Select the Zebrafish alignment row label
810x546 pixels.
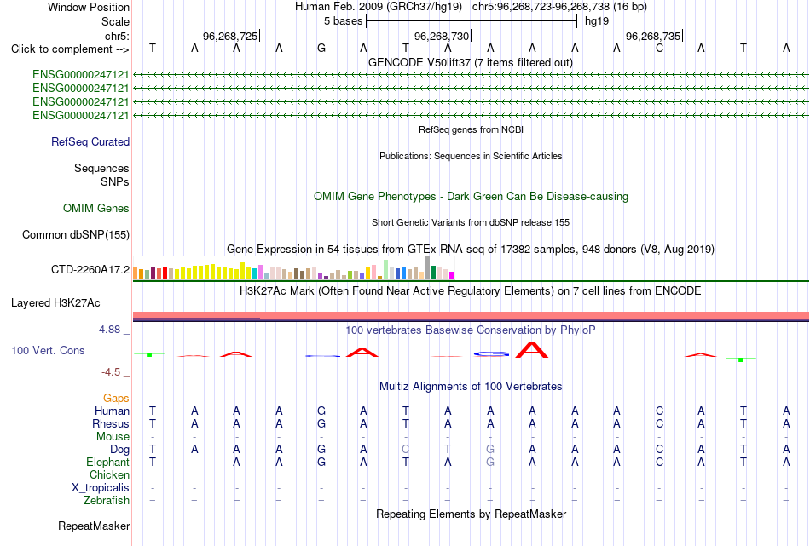107,501
